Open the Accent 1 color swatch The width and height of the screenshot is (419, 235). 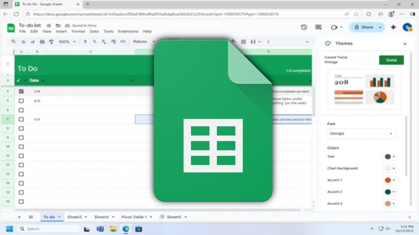click(x=389, y=180)
